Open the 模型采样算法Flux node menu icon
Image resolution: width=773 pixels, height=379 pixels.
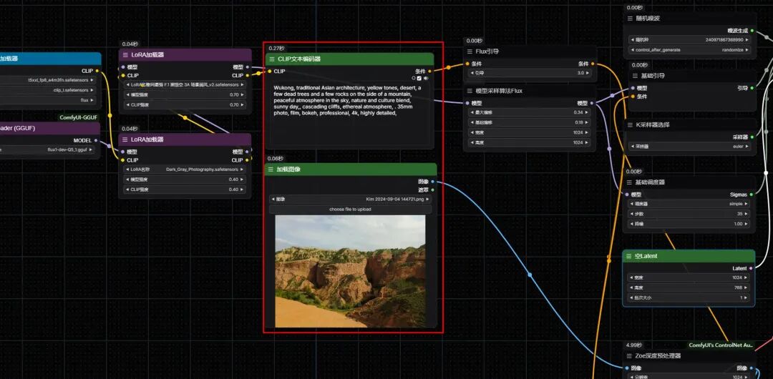coord(470,91)
